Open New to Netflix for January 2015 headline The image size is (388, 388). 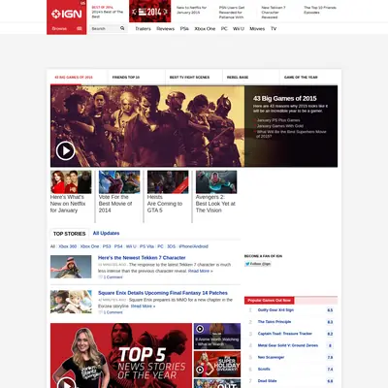(x=191, y=10)
